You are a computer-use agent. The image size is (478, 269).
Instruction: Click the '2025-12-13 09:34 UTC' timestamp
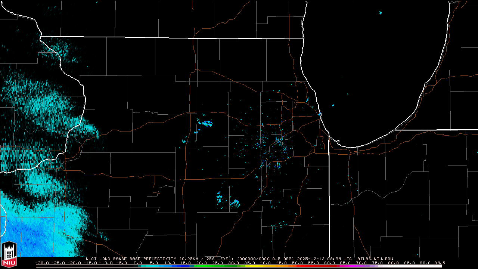(325, 259)
